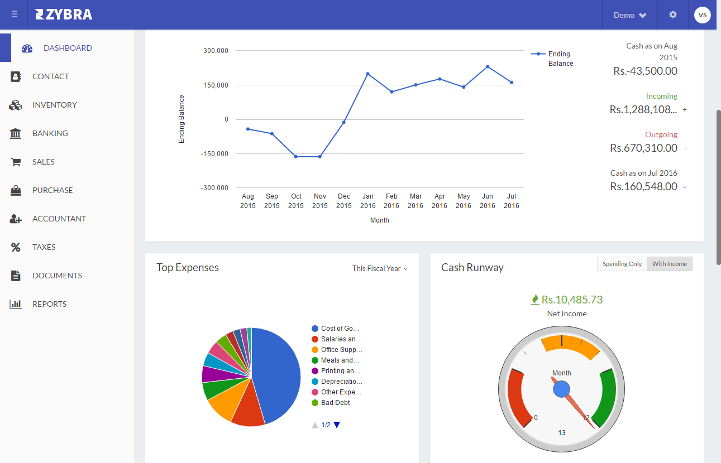The height and width of the screenshot is (463, 721).
Task: Click the Rs.-43,500.00 opening cash amount
Action: point(646,71)
